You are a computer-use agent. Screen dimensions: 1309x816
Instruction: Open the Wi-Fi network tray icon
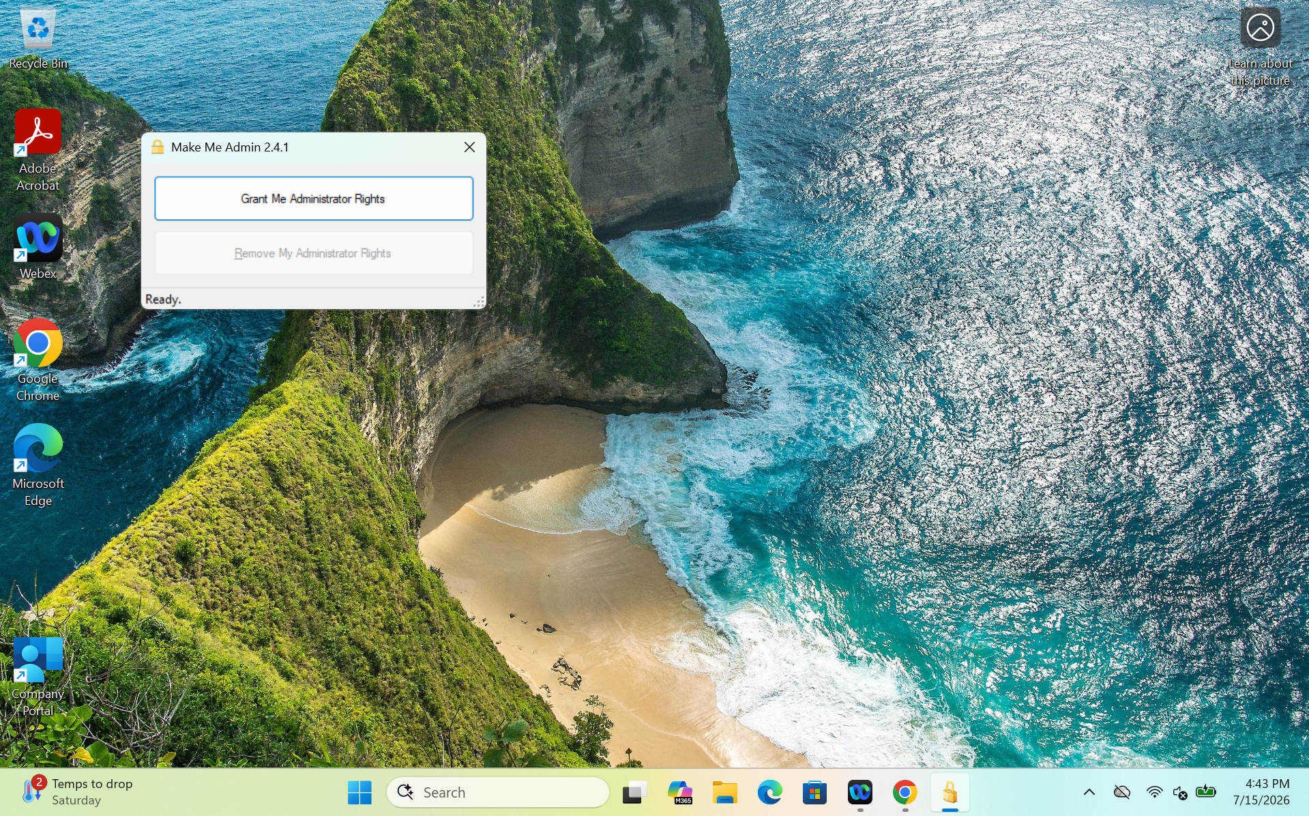(1154, 792)
